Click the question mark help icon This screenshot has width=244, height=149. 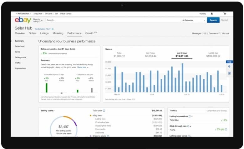(x=229, y=67)
